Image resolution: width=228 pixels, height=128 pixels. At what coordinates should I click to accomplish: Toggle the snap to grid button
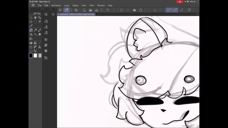[x=182, y=10]
